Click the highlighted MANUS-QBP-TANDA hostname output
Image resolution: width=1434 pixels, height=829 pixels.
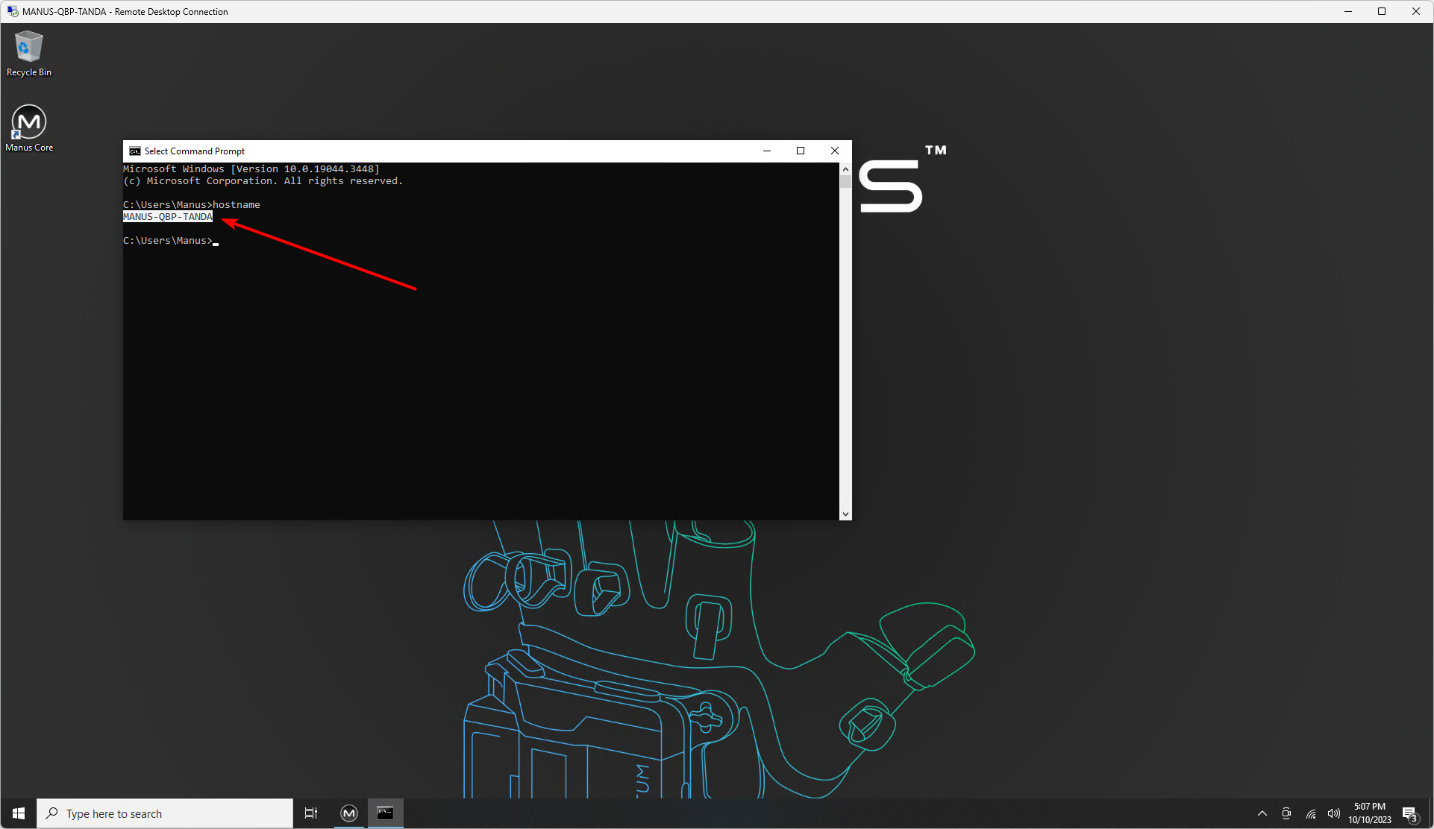coord(168,217)
